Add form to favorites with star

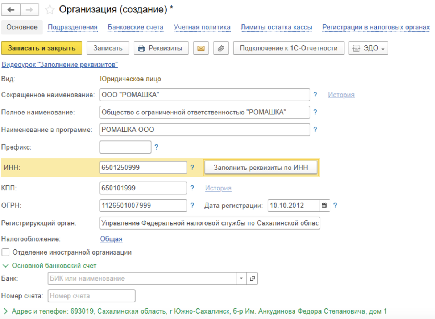pos(50,10)
